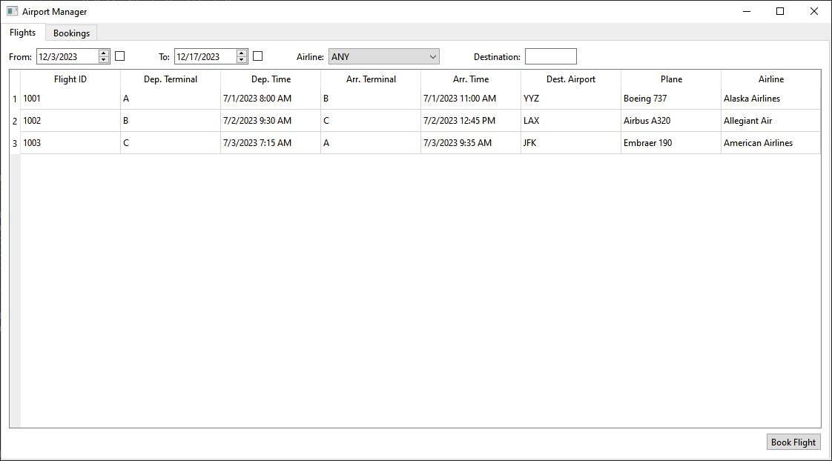The width and height of the screenshot is (832, 461).
Task: Select flight ID 1003 cell
Action: (x=70, y=143)
